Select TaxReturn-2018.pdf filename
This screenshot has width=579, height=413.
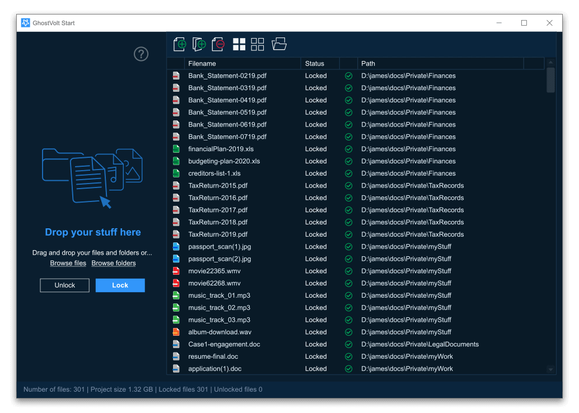click(x=218, y=222)
